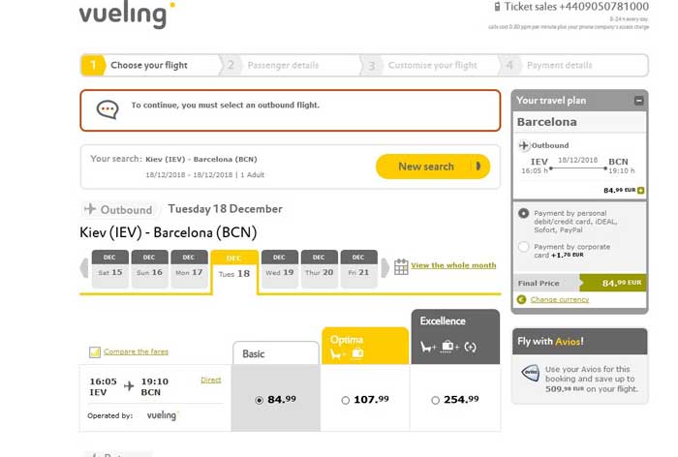The height and width of the screenshot is (457, 678).
Task: Click the speech bubble alert icon
Action: [x=108, y=108]
